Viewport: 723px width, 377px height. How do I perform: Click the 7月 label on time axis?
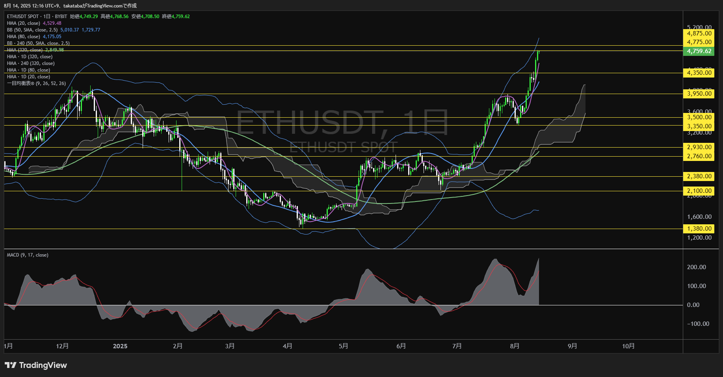[457, 346]
